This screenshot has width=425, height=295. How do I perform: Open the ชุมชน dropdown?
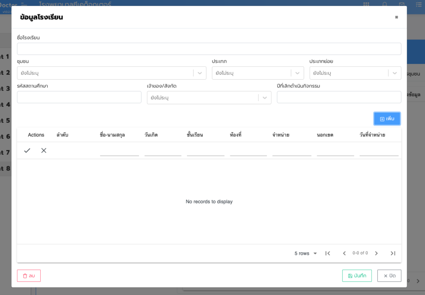pyautogui.click(x=200, y=73)
